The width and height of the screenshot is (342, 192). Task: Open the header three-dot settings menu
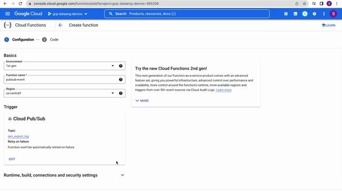click(x=324, y=14)
